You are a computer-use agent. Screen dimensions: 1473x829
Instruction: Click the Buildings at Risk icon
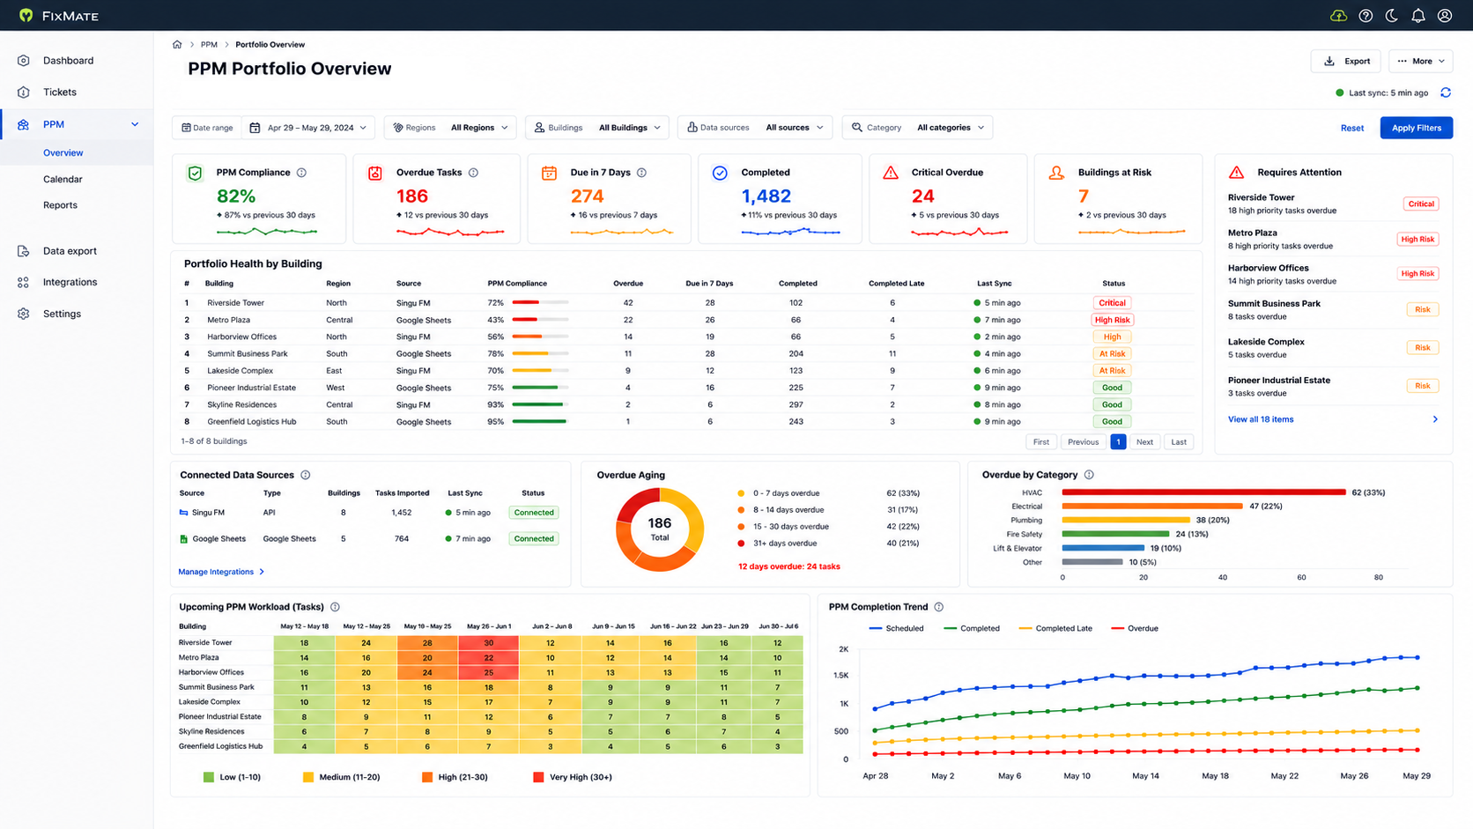click(1056, 173)
